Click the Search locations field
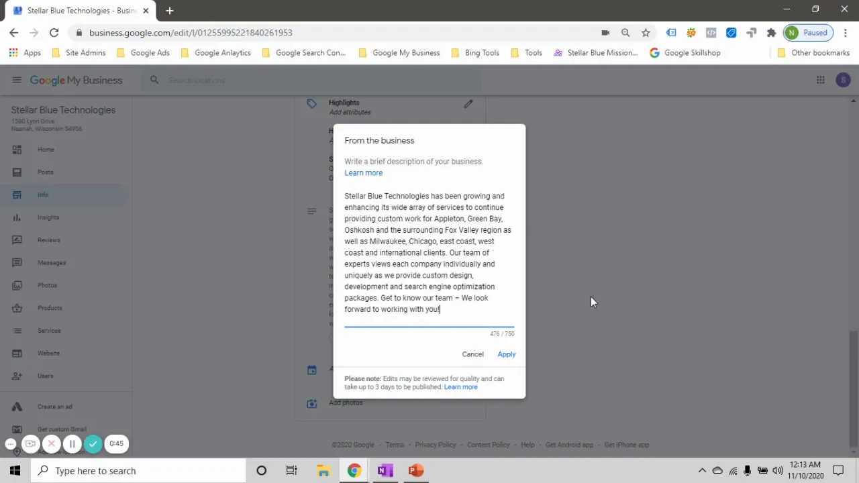 coord(311,80)
